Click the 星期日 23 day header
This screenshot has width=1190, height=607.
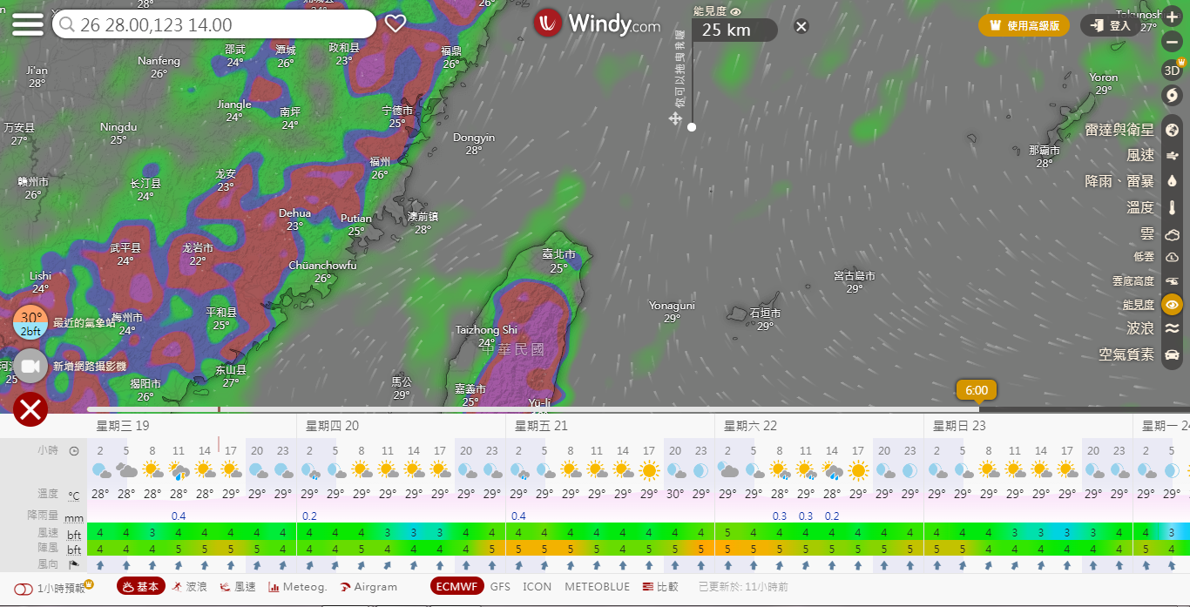(x=959, y=426)
